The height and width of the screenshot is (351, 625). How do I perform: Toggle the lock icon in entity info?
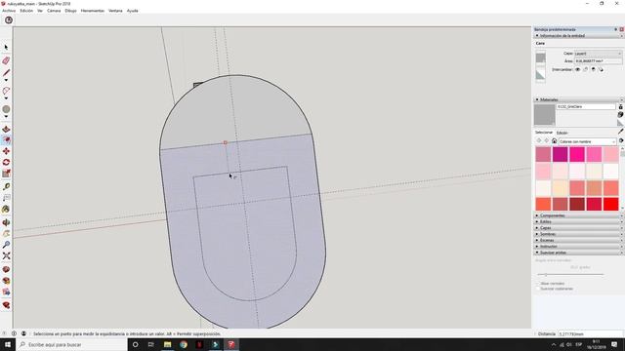point(585,69)
